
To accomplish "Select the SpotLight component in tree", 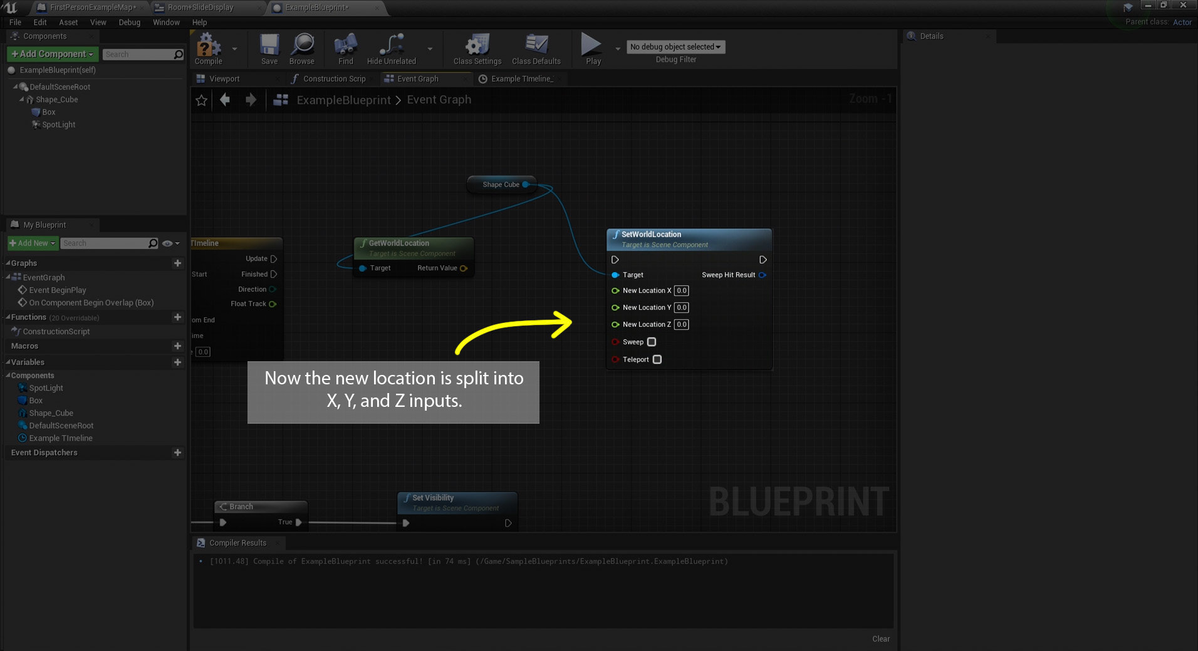I will pos(58,125).
